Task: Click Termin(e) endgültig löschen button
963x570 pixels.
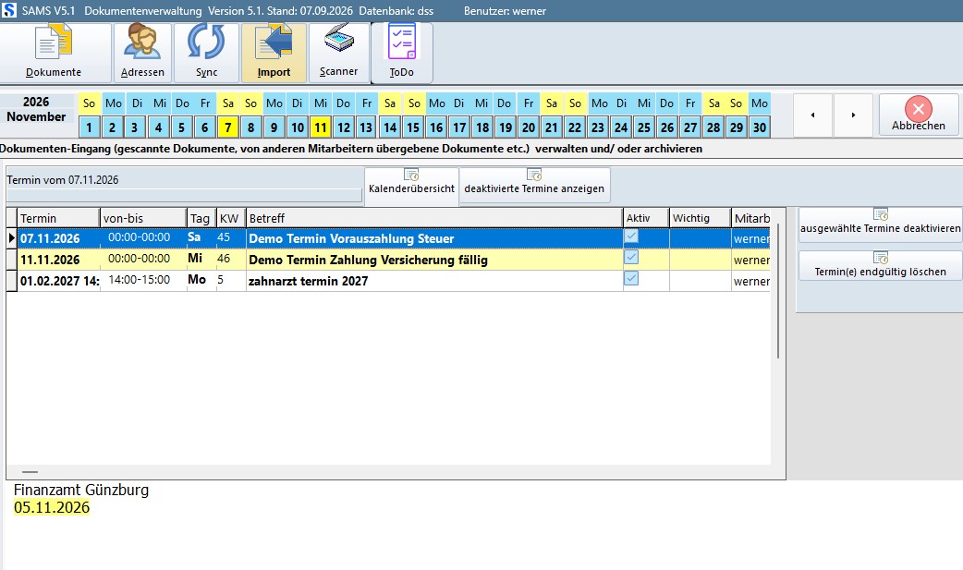Action: coord(880,266)
